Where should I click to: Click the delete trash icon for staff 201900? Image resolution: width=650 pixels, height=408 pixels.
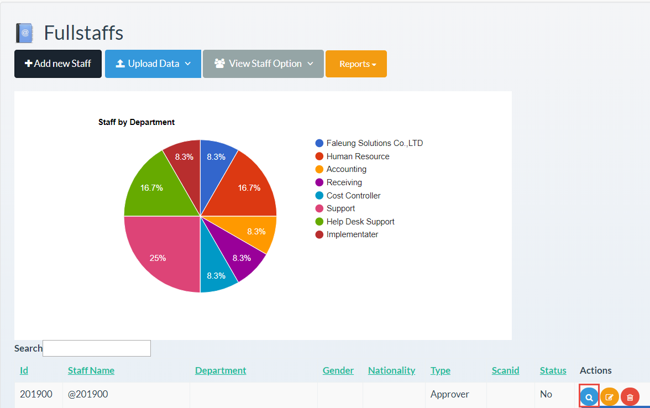[630, 396]
